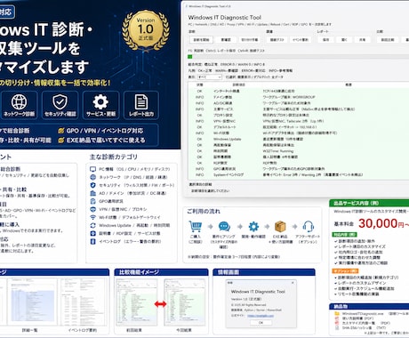The image size is (409, 338).
Task: Click the VPN / 仮想NIC icon
Action: (x=92, y=209)
